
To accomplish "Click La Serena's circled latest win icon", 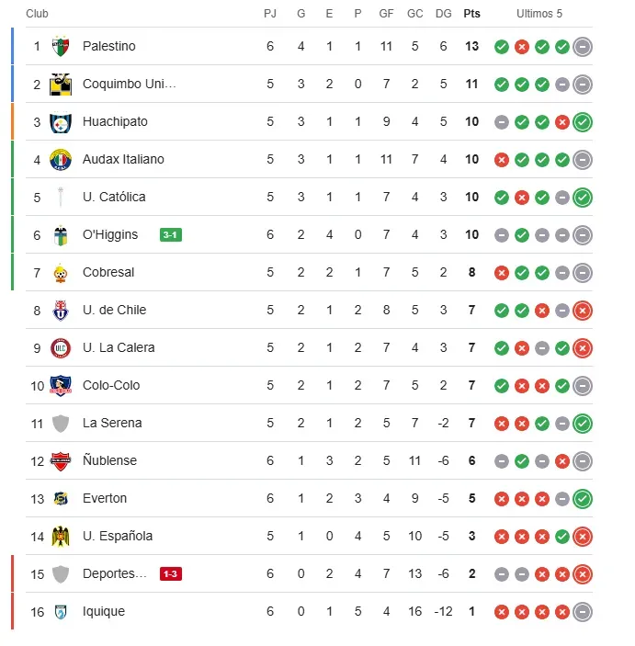I will pos(582,423).
